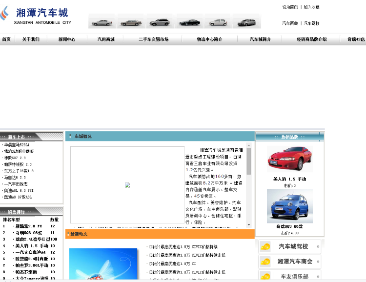
Task: Click the 湘潭汽车商会 banner button
Action: [x=290, y=262]
